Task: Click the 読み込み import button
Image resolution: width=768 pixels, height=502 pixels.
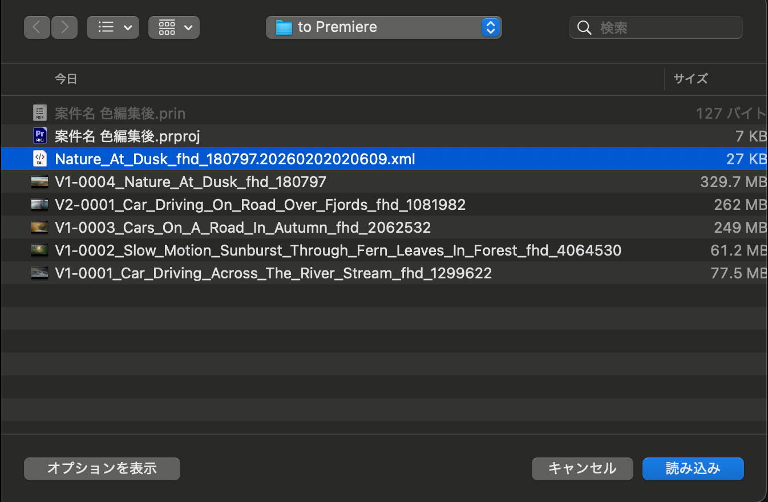Action: pyautogui.click(x=693, y=469)
